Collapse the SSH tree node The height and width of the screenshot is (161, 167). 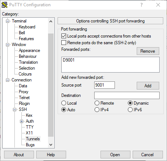click(15, 109)
